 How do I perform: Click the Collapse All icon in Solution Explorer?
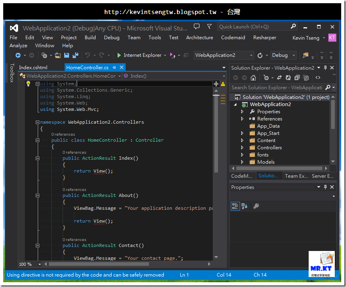point(297,78)
